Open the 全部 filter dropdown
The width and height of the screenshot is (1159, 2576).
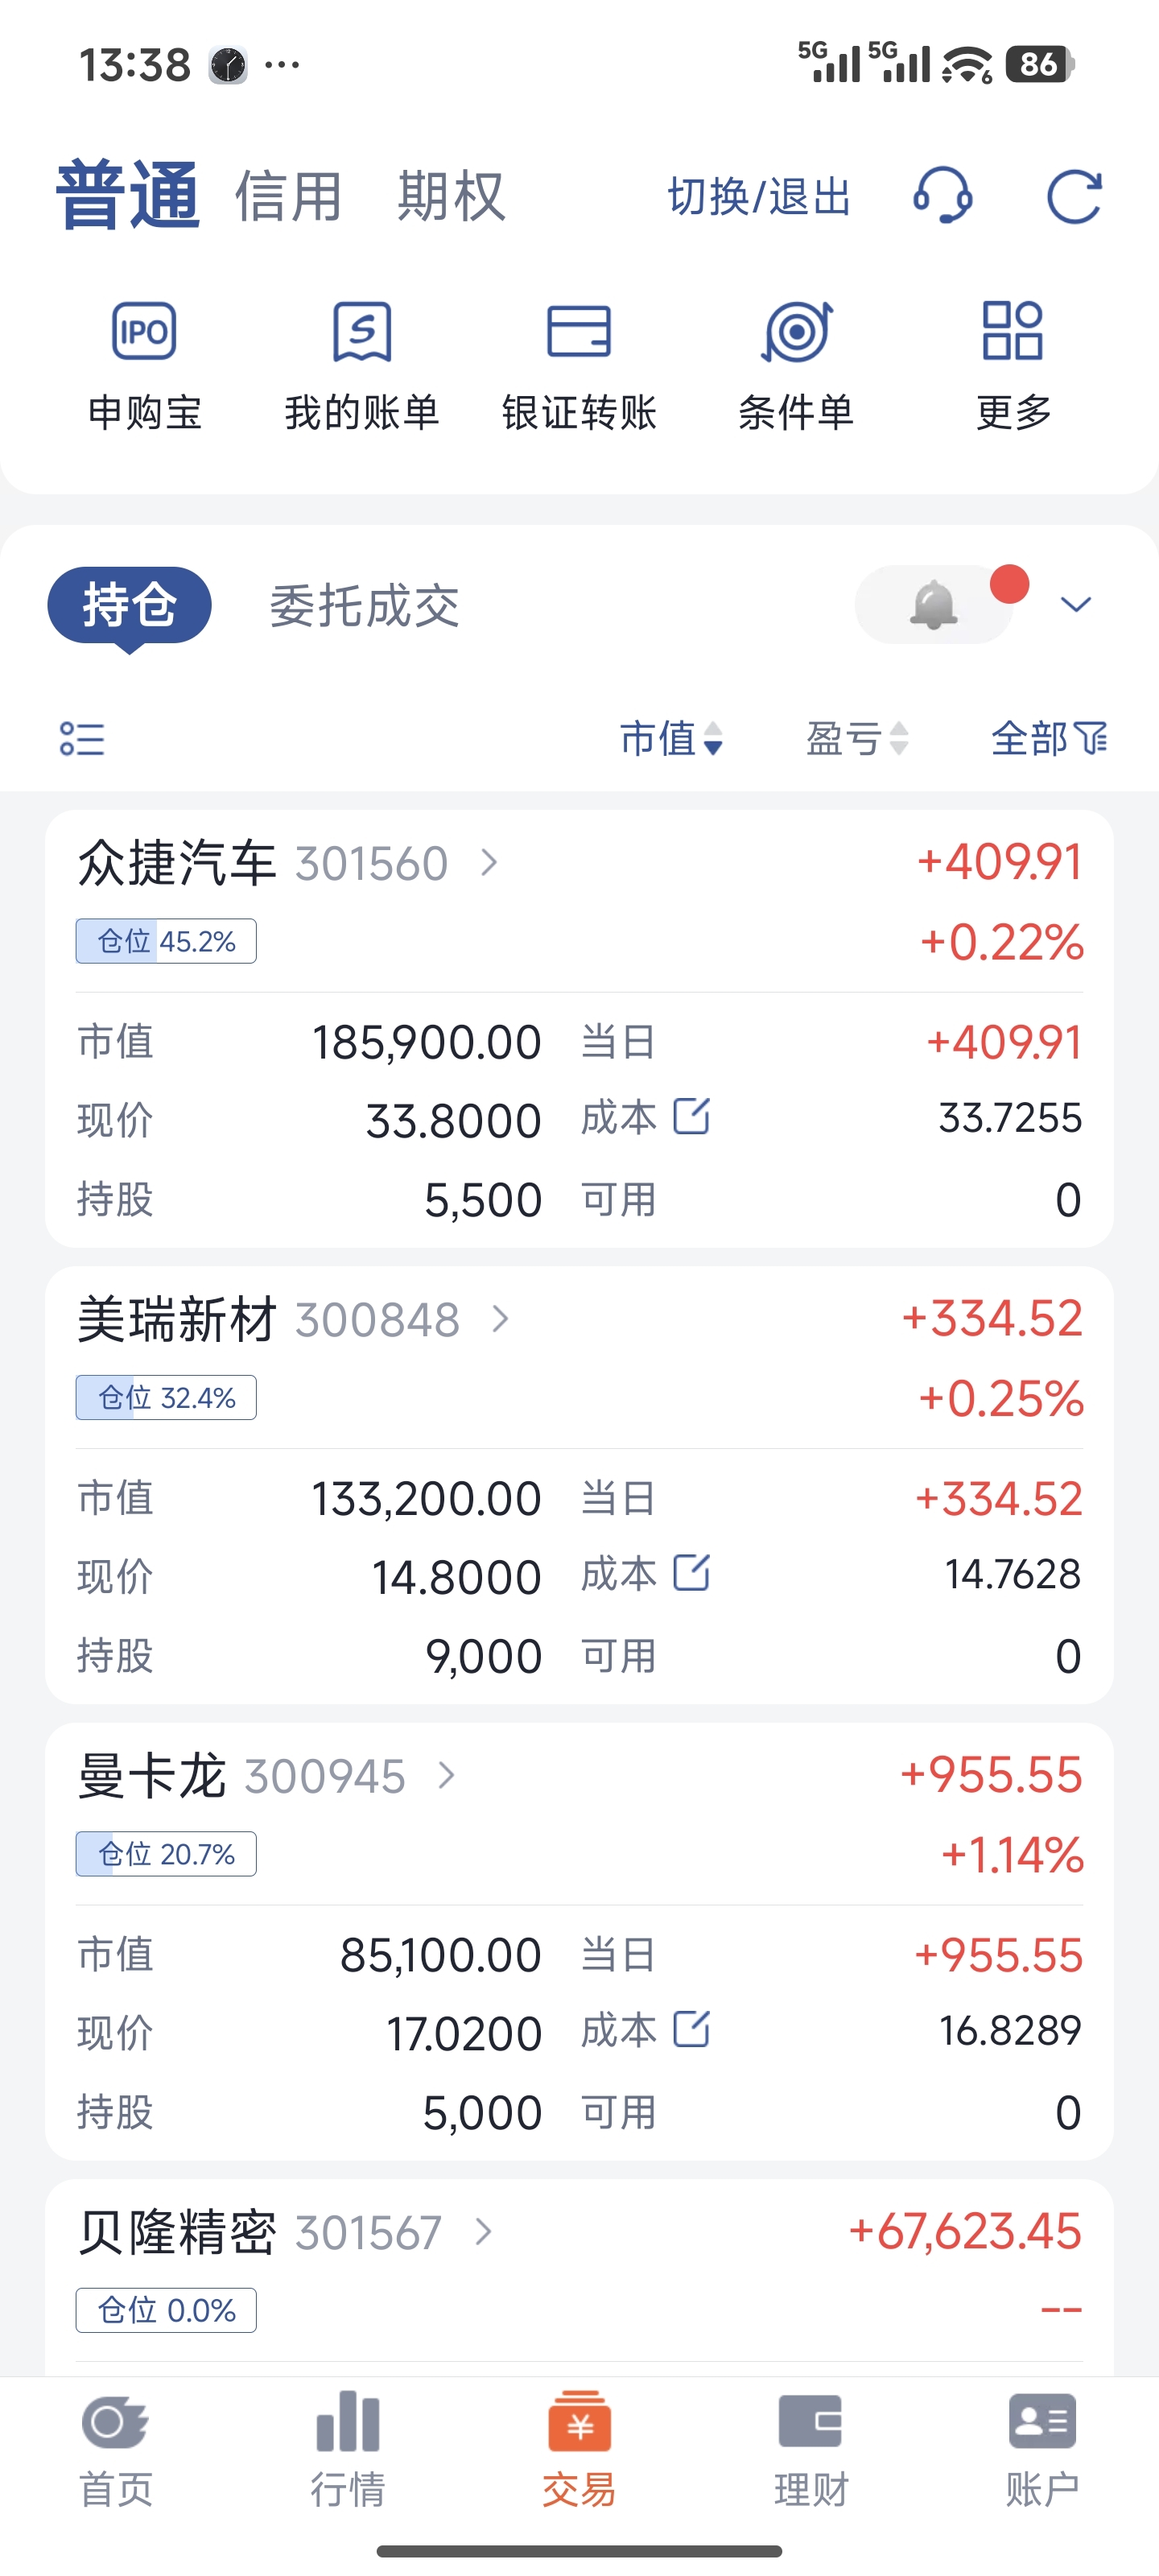[1049, 739]
